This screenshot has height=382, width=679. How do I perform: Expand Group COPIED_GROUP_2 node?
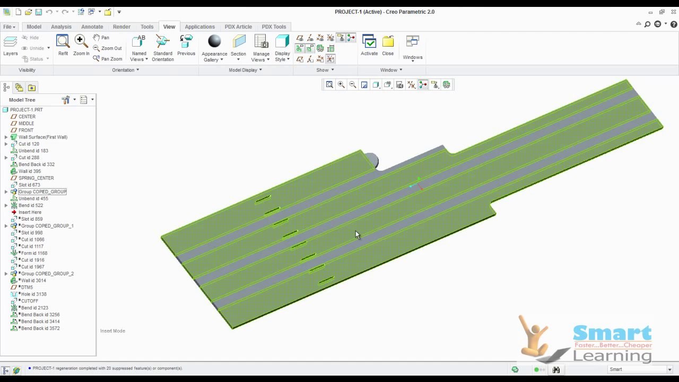(6, 274)
